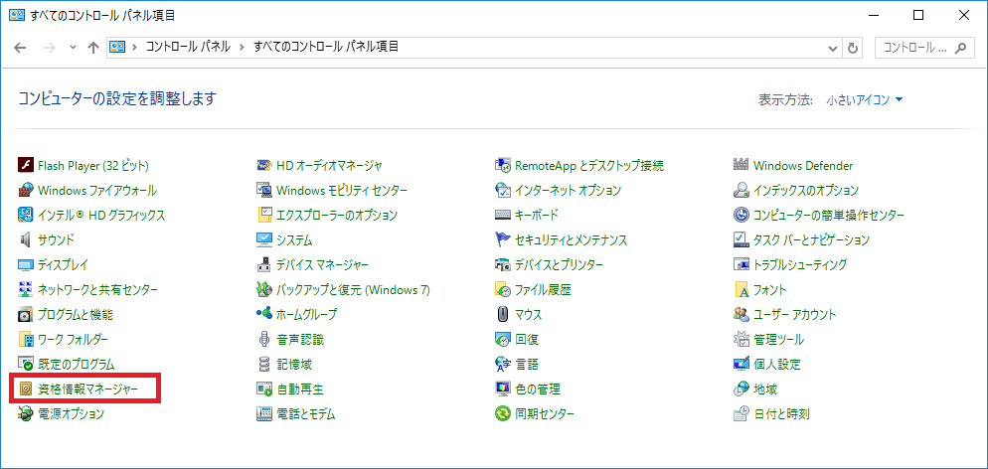Expand the address bar history dropdown arrow

pyautogui.click(x=834, y=48)
